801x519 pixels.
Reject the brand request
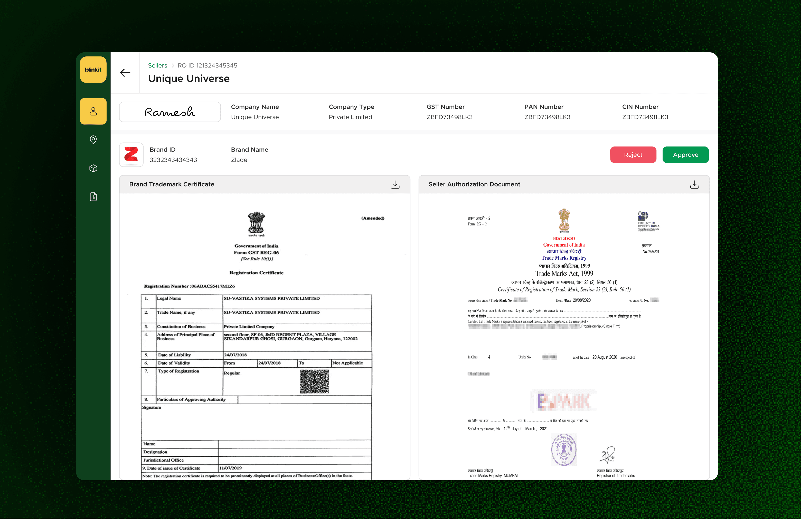(633, 155)
